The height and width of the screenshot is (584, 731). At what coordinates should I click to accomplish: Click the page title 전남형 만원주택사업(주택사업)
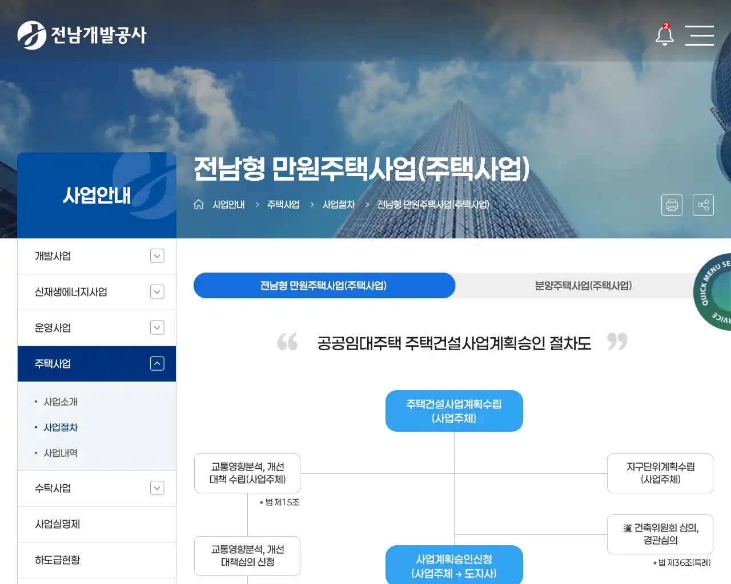[x=362, y=169]
